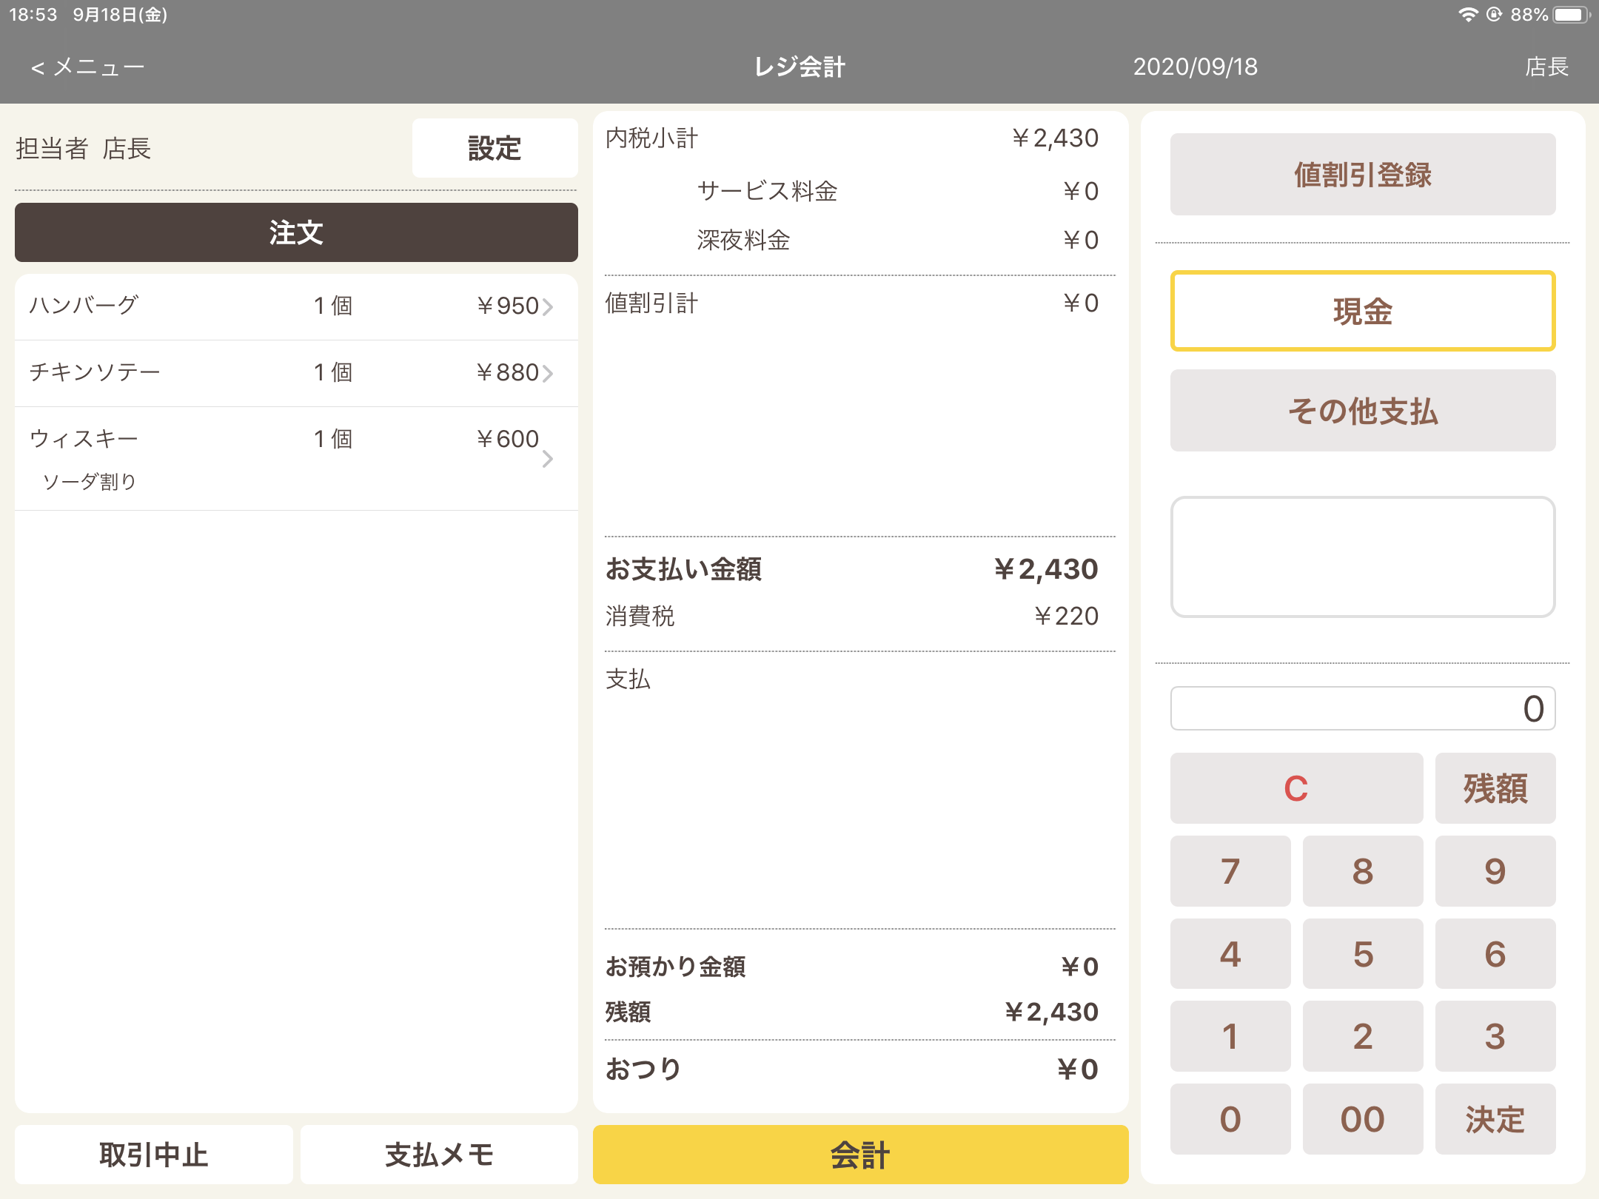The height and width of the screenshot is (1199, 1599).
Task: Expand the チキンソテー order row chevron
Action: pyautogui.click(x=548, y=373)
